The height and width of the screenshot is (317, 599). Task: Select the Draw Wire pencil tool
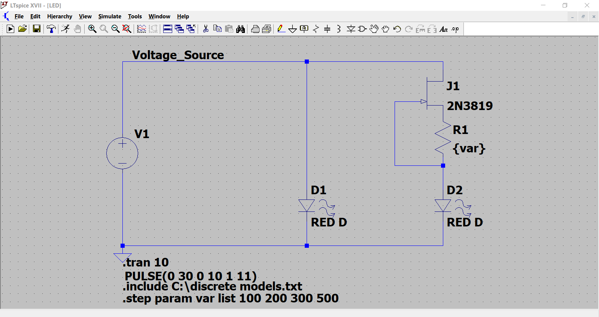pos(282,29)
